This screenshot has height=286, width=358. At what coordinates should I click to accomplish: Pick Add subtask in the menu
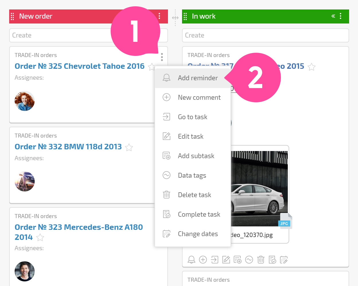click(193, 156)
